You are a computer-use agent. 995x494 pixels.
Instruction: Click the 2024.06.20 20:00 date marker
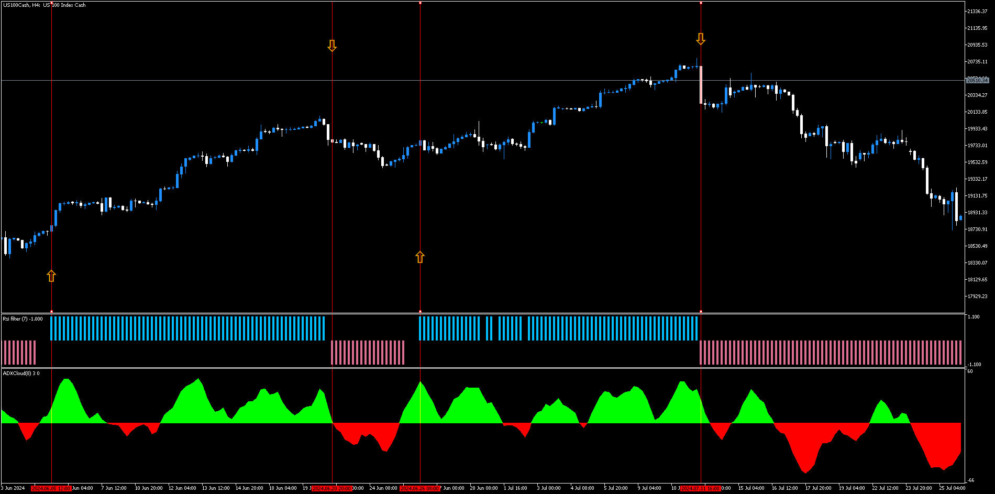coord(332,488)
